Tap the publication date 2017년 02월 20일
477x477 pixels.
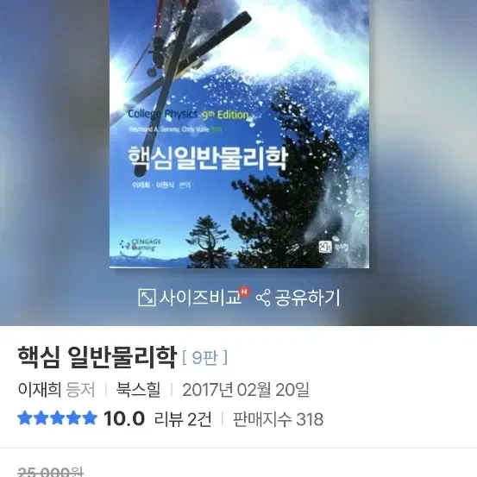pos(246,389)
